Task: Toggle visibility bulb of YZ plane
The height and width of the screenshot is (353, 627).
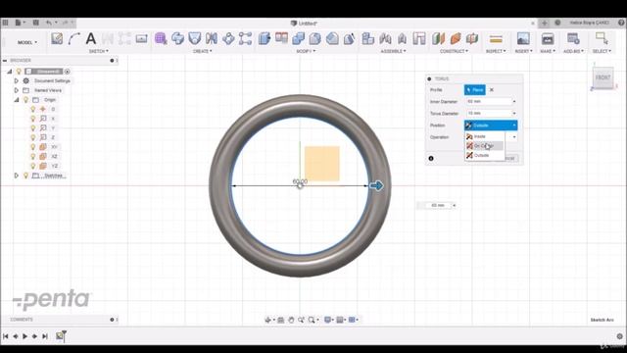Action: [33, 166]
